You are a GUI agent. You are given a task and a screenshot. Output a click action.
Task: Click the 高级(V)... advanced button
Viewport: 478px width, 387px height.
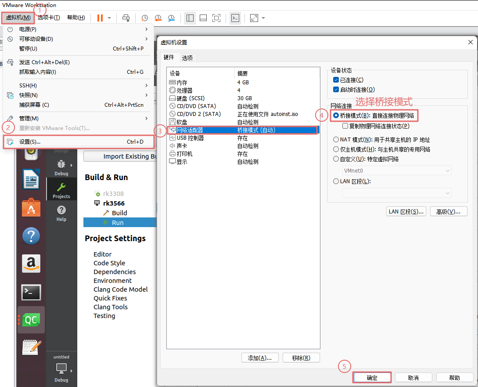click(x=445, y=211)
